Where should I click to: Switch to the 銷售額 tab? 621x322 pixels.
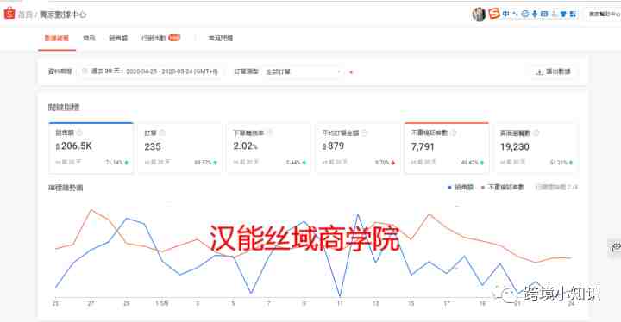point(118,38)
